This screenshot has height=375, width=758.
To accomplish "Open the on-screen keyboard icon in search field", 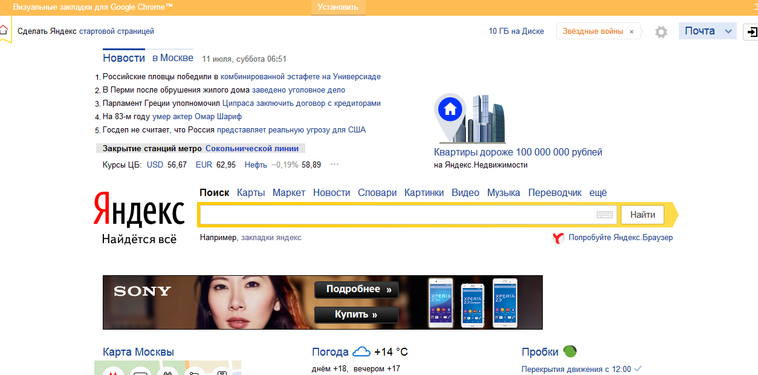I will pos(604,215).
